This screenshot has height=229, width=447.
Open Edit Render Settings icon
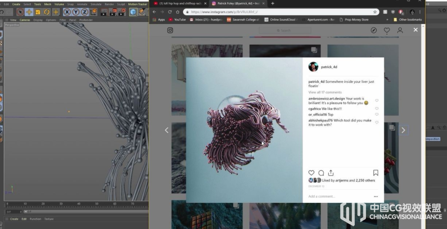(122, 12)
